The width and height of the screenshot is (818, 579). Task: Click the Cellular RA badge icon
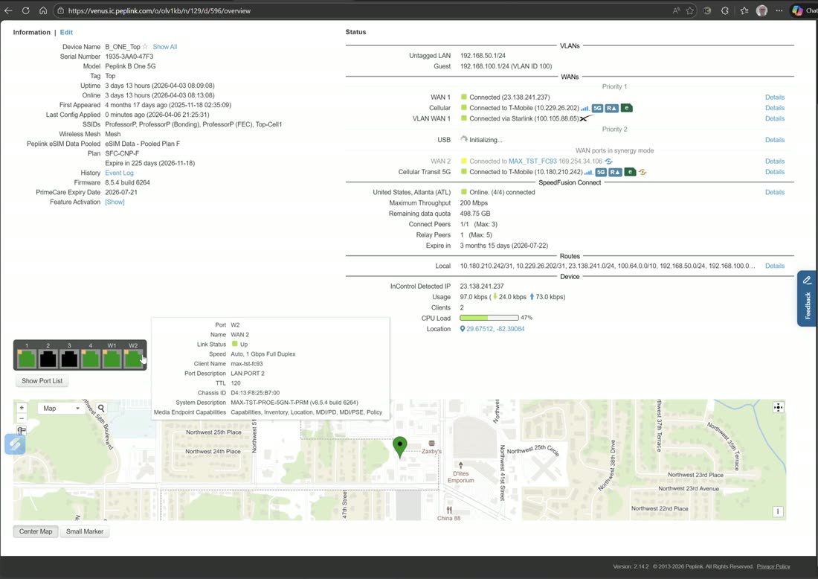(611, 108)
